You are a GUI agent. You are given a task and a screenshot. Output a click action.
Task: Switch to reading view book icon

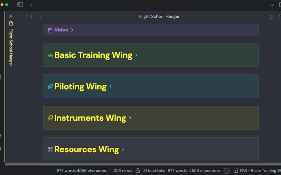(271, 17)
